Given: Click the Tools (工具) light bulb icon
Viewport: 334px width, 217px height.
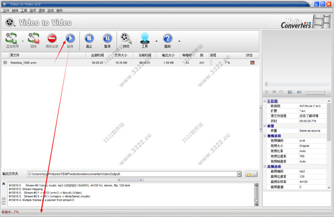Looking at the screenshot, I should tap(145, 39).
